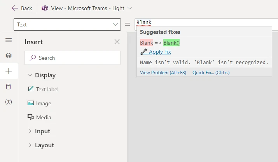Viewport: 278px width, 162px height.
Task: Select the Insert plus icon in sidebar
Action: tap(9, 71)
